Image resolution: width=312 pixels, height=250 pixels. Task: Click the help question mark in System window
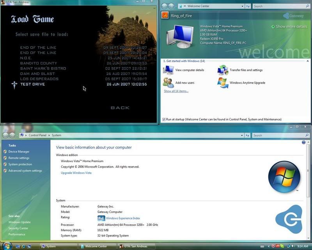click(x=303, y=142)
